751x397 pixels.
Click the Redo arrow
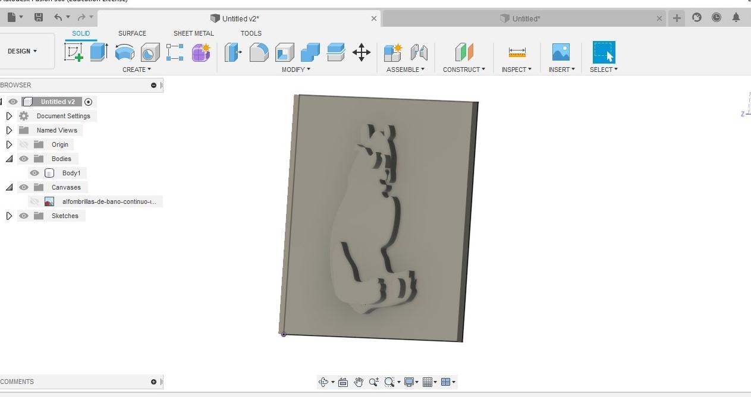click(x=82, y=18)
